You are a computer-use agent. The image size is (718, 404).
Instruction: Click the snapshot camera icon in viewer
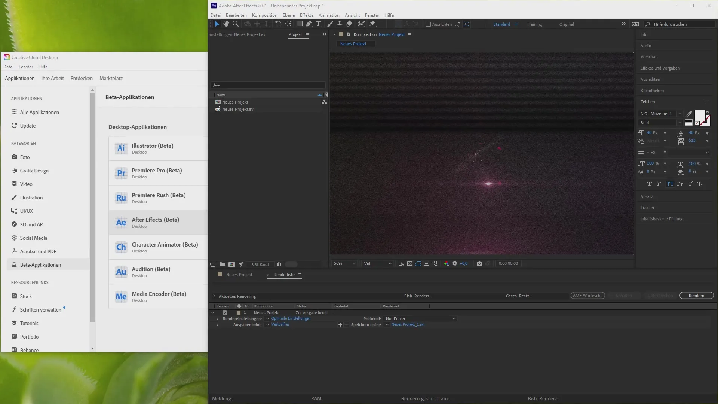479,264
